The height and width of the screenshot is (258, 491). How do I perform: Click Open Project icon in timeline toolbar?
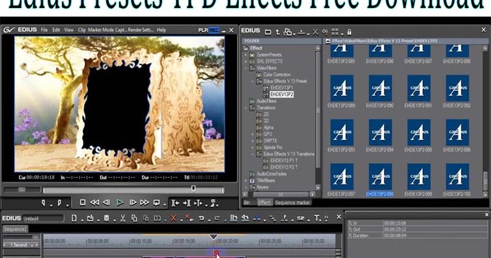[90, 218]
